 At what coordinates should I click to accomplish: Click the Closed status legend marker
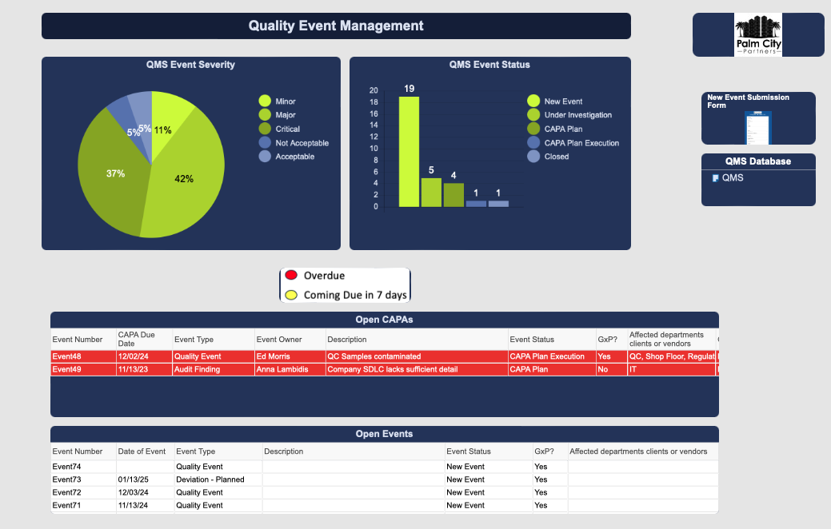tap(533, 157)
